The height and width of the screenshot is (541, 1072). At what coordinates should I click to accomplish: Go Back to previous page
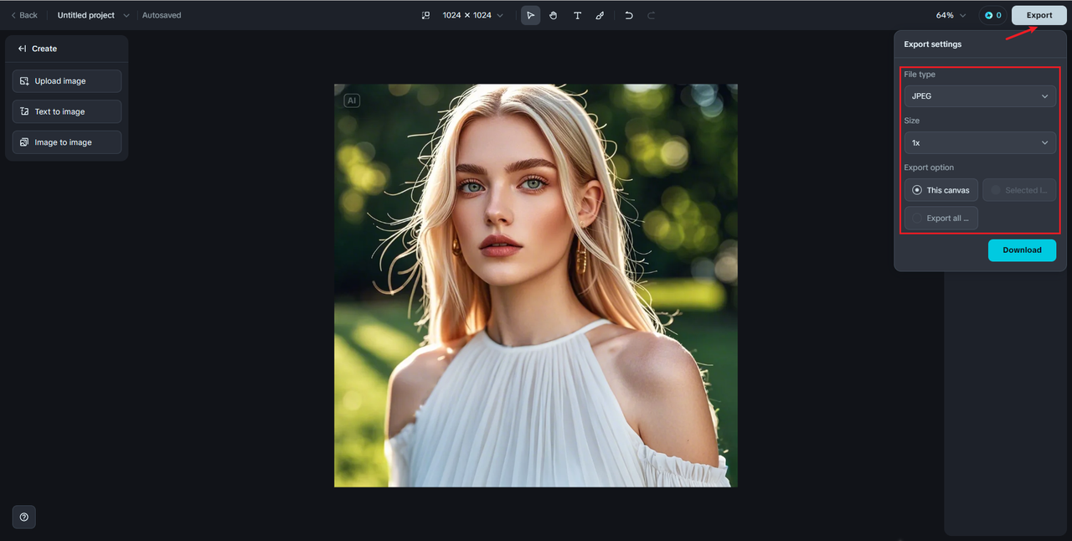(23, 15)
